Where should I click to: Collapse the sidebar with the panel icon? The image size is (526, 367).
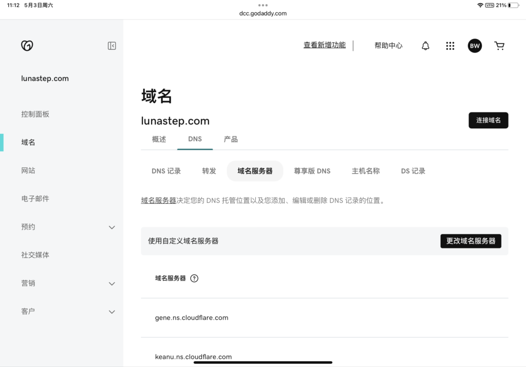[x=111, y=46]
